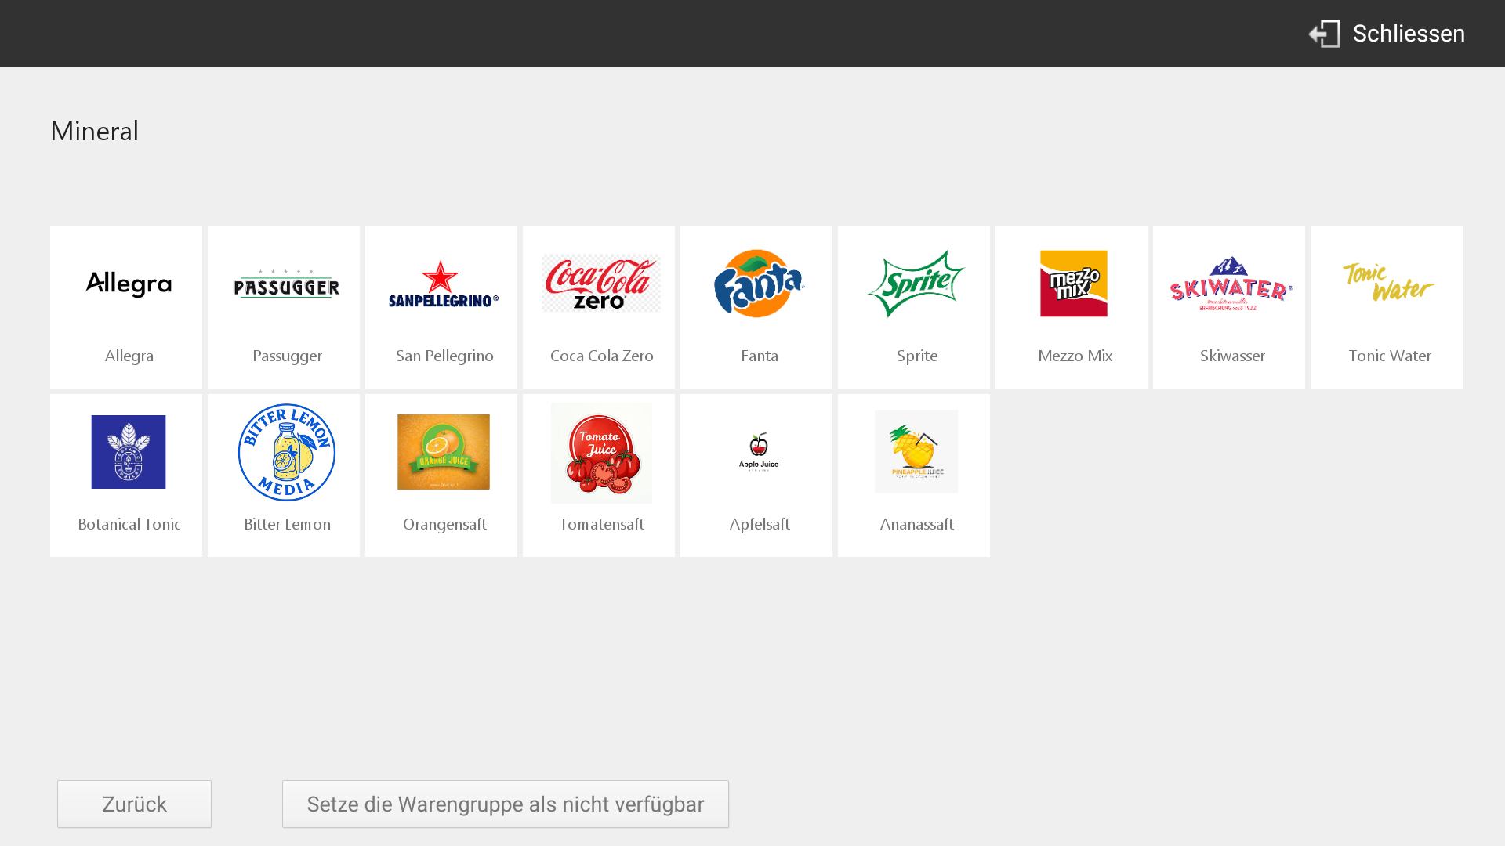Set the product group as unavailable
This screenshot has width=1505, height=846.
506,804
